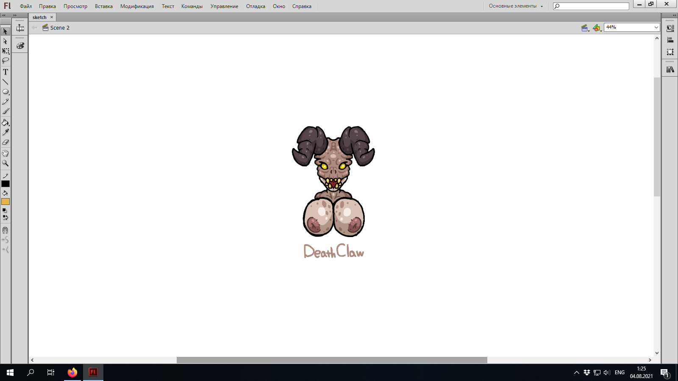Open the black stroke color swatch
This screenshot has height=381, width=678.
(x=6, y=184)
